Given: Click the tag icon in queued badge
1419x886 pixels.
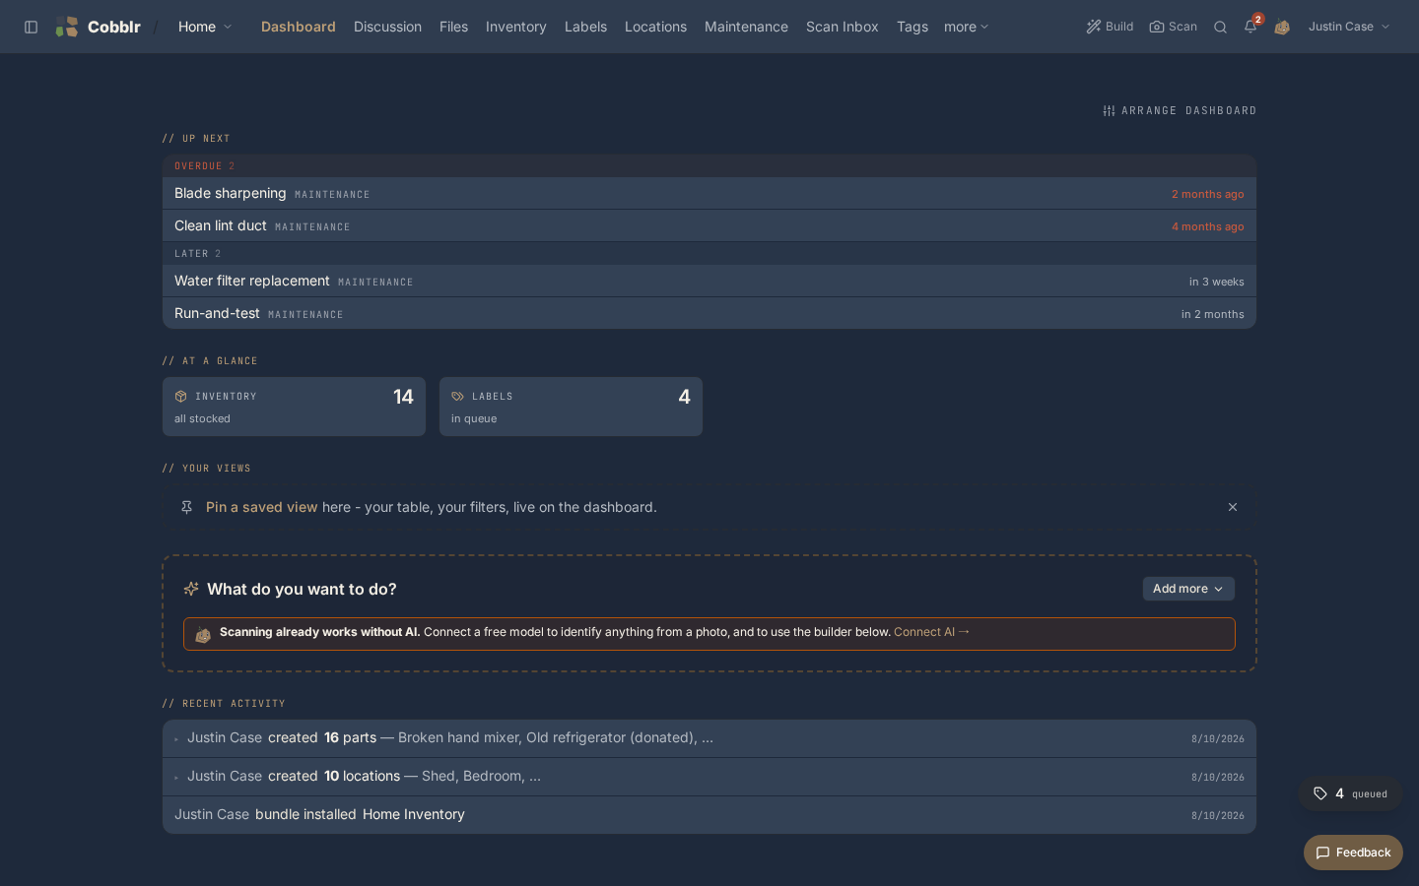Looking at the screenshot, I should pyautogui.click(x=1320, y=793).
